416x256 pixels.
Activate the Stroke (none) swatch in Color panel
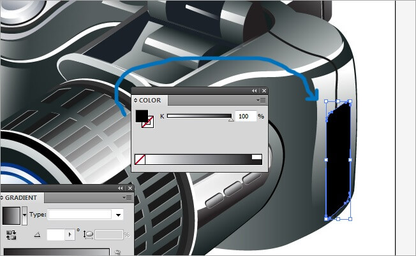(x=149, y=124)
